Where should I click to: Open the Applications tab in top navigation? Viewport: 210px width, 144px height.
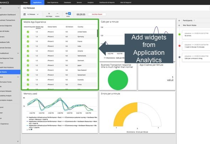point(37,2)
